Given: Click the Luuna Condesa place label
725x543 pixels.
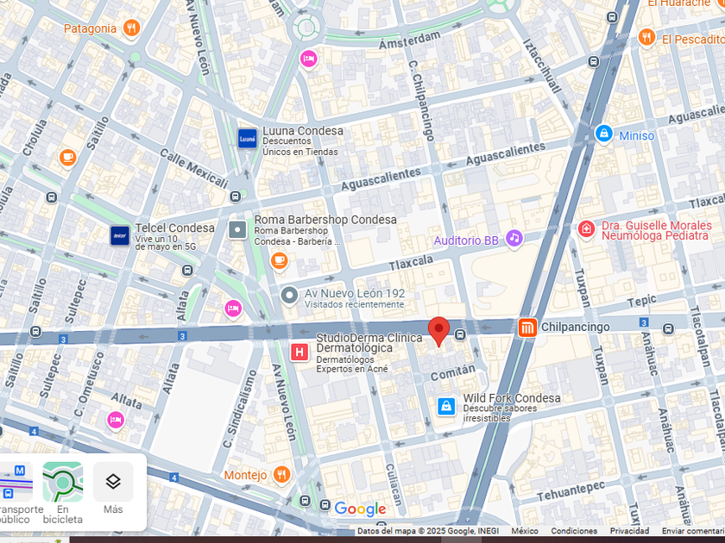Looking at the screenshot, I should tap(303, 131).
